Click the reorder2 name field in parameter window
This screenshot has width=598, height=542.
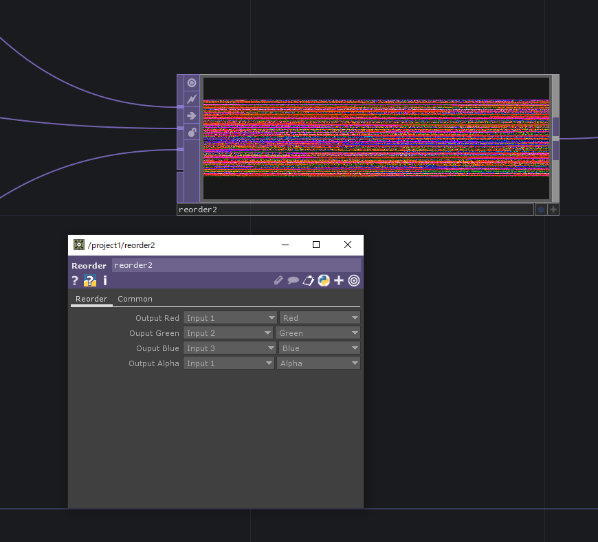click(x=236, y=265)
